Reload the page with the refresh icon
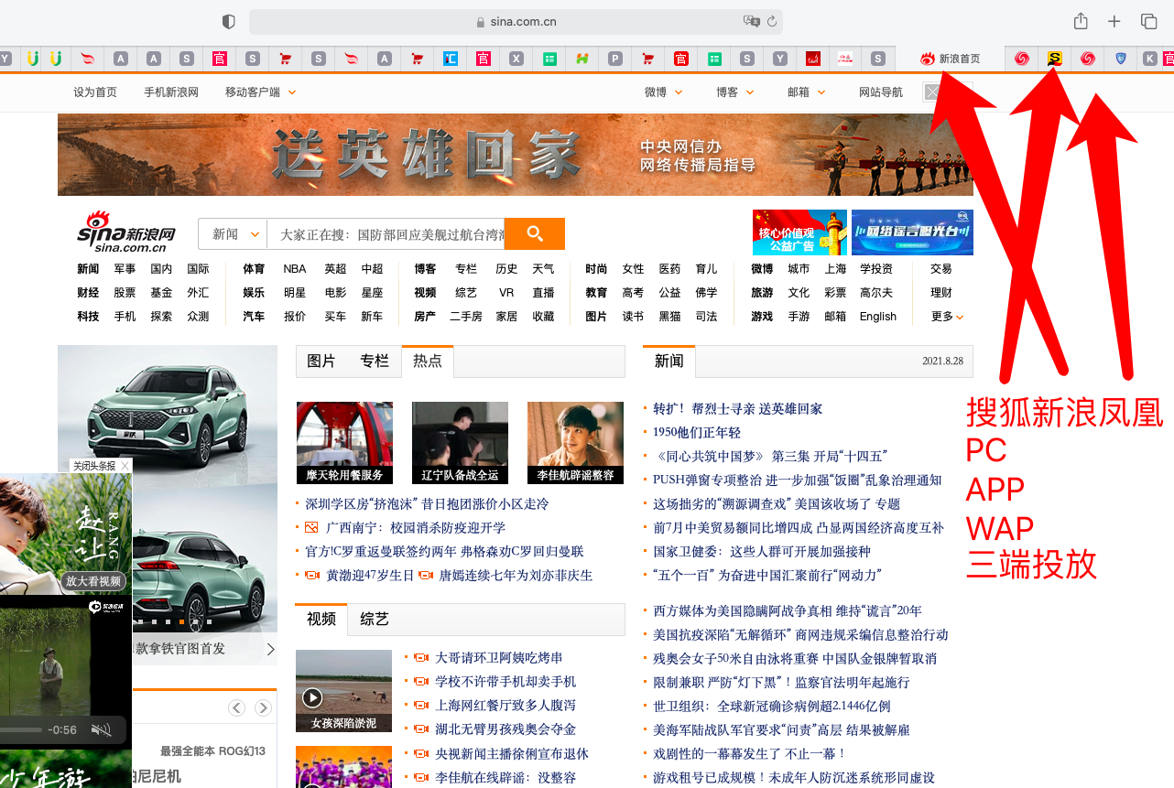This screenshot has height=788, width=1174. point(772,21)
